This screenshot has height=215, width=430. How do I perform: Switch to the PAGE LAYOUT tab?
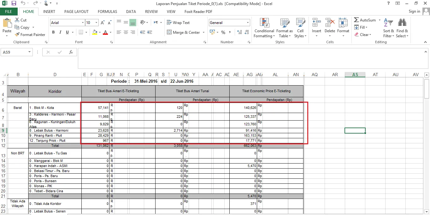coord(76,12)
